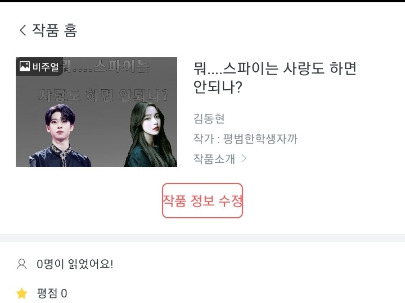This screenshot has height=303, width=405.
Task: Click the picture icon in 비주얼 badge
Action: pyautogui.click(x=25, y=66)
